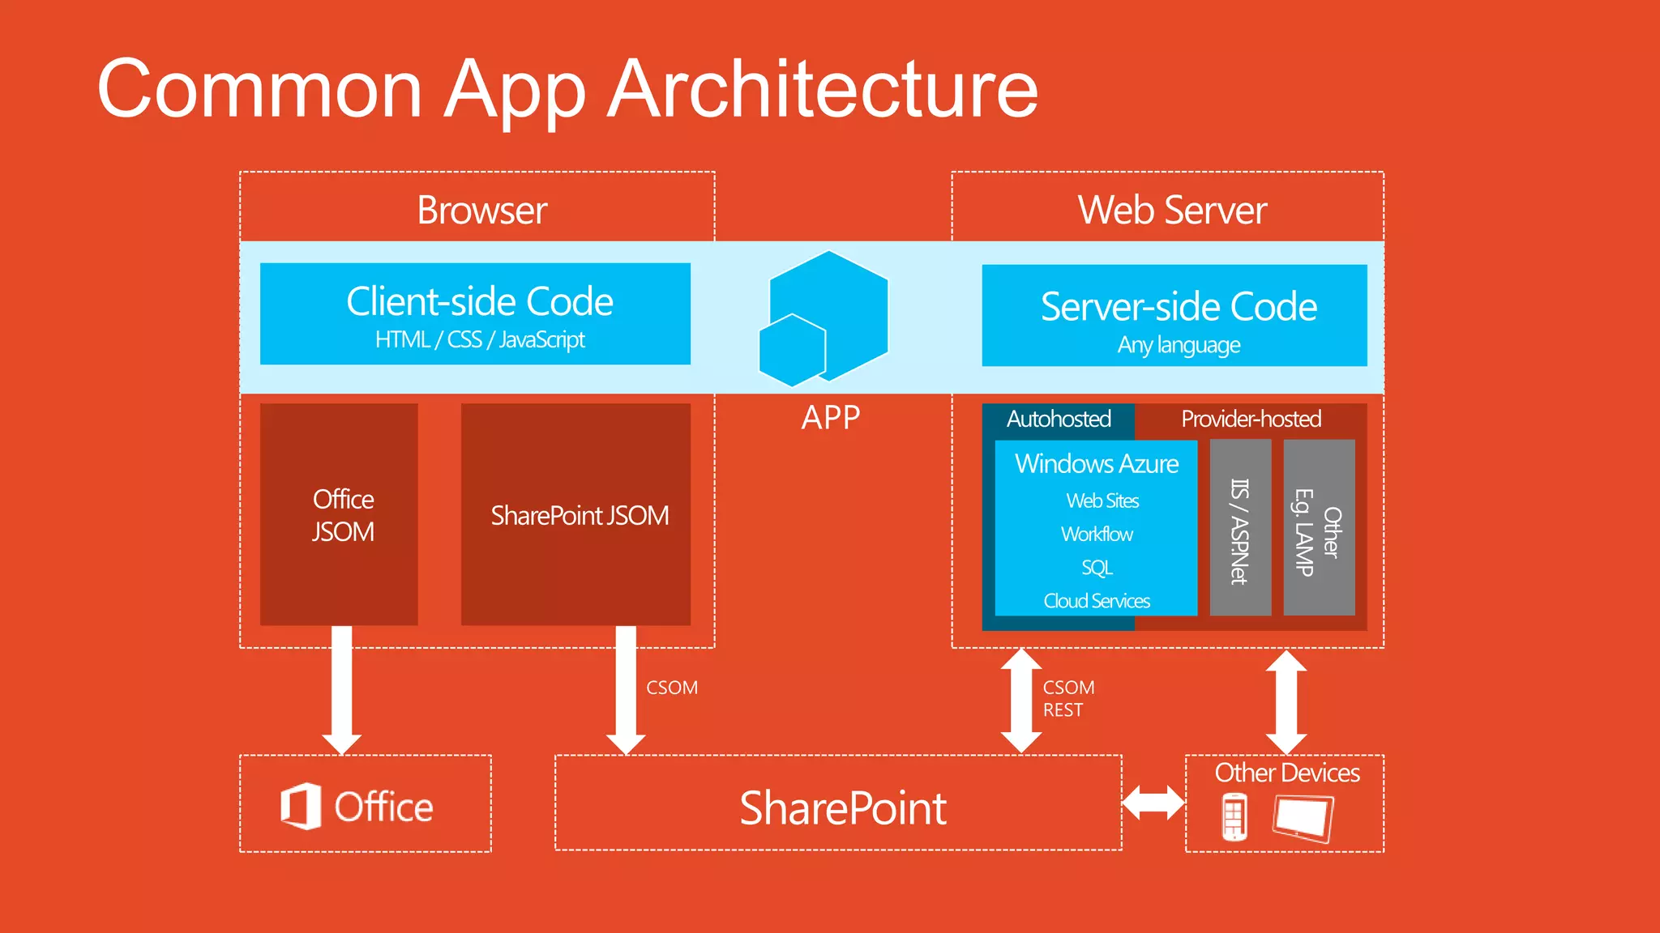Click the vertical double arrow above Other Devices
This screenshot has height=933, width=1660.
point(1286,701)
